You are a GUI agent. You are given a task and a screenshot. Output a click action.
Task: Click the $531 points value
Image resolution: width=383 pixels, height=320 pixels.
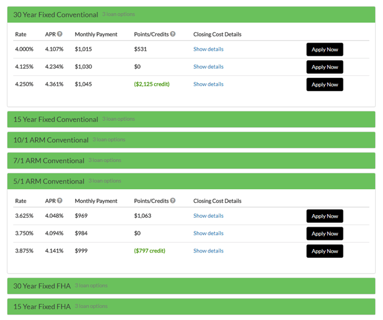tap(141, 49)
